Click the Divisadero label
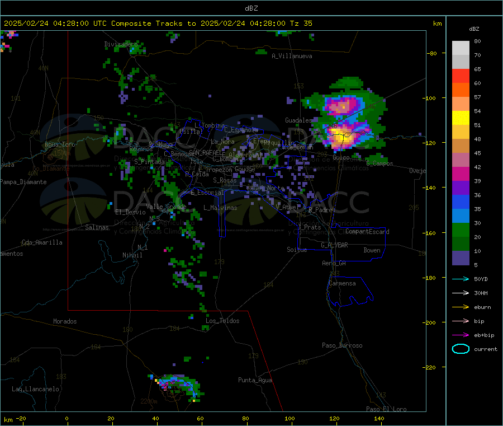 tap(121, 44)
